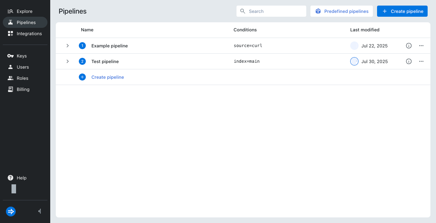Click the avatar beside Jul 30, 2025
436x223 pixels.
coord(354,61)
